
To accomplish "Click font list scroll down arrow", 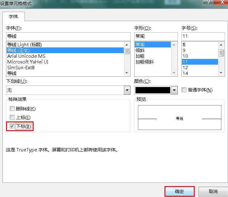I will (x=127, y=73).
